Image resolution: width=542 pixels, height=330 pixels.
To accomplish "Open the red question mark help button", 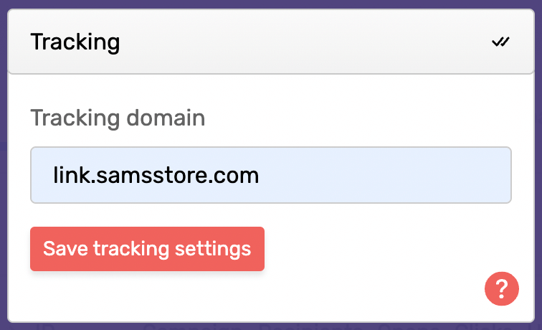I will [502, 288].
